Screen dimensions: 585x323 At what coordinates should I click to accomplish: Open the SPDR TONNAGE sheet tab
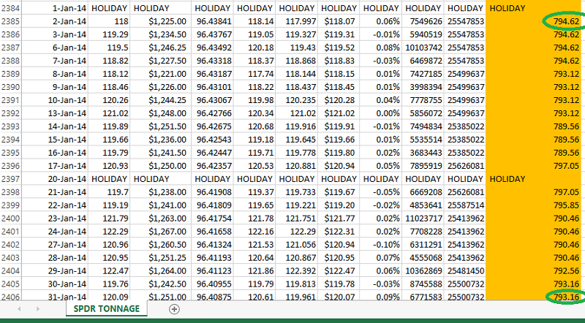pos(106,309)
